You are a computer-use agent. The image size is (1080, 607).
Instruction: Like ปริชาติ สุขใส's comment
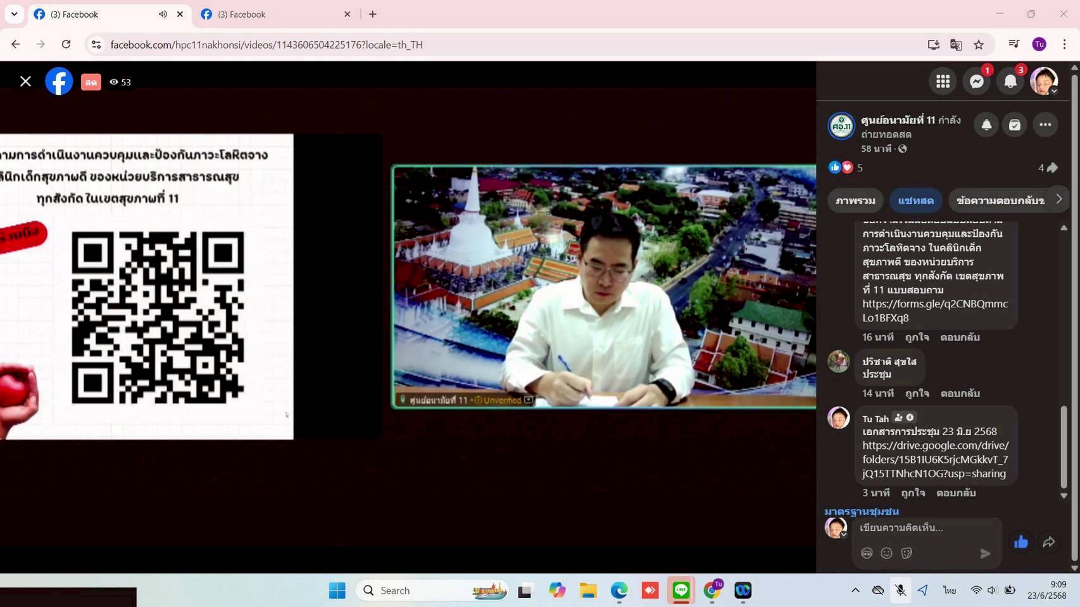coord(917,393)
